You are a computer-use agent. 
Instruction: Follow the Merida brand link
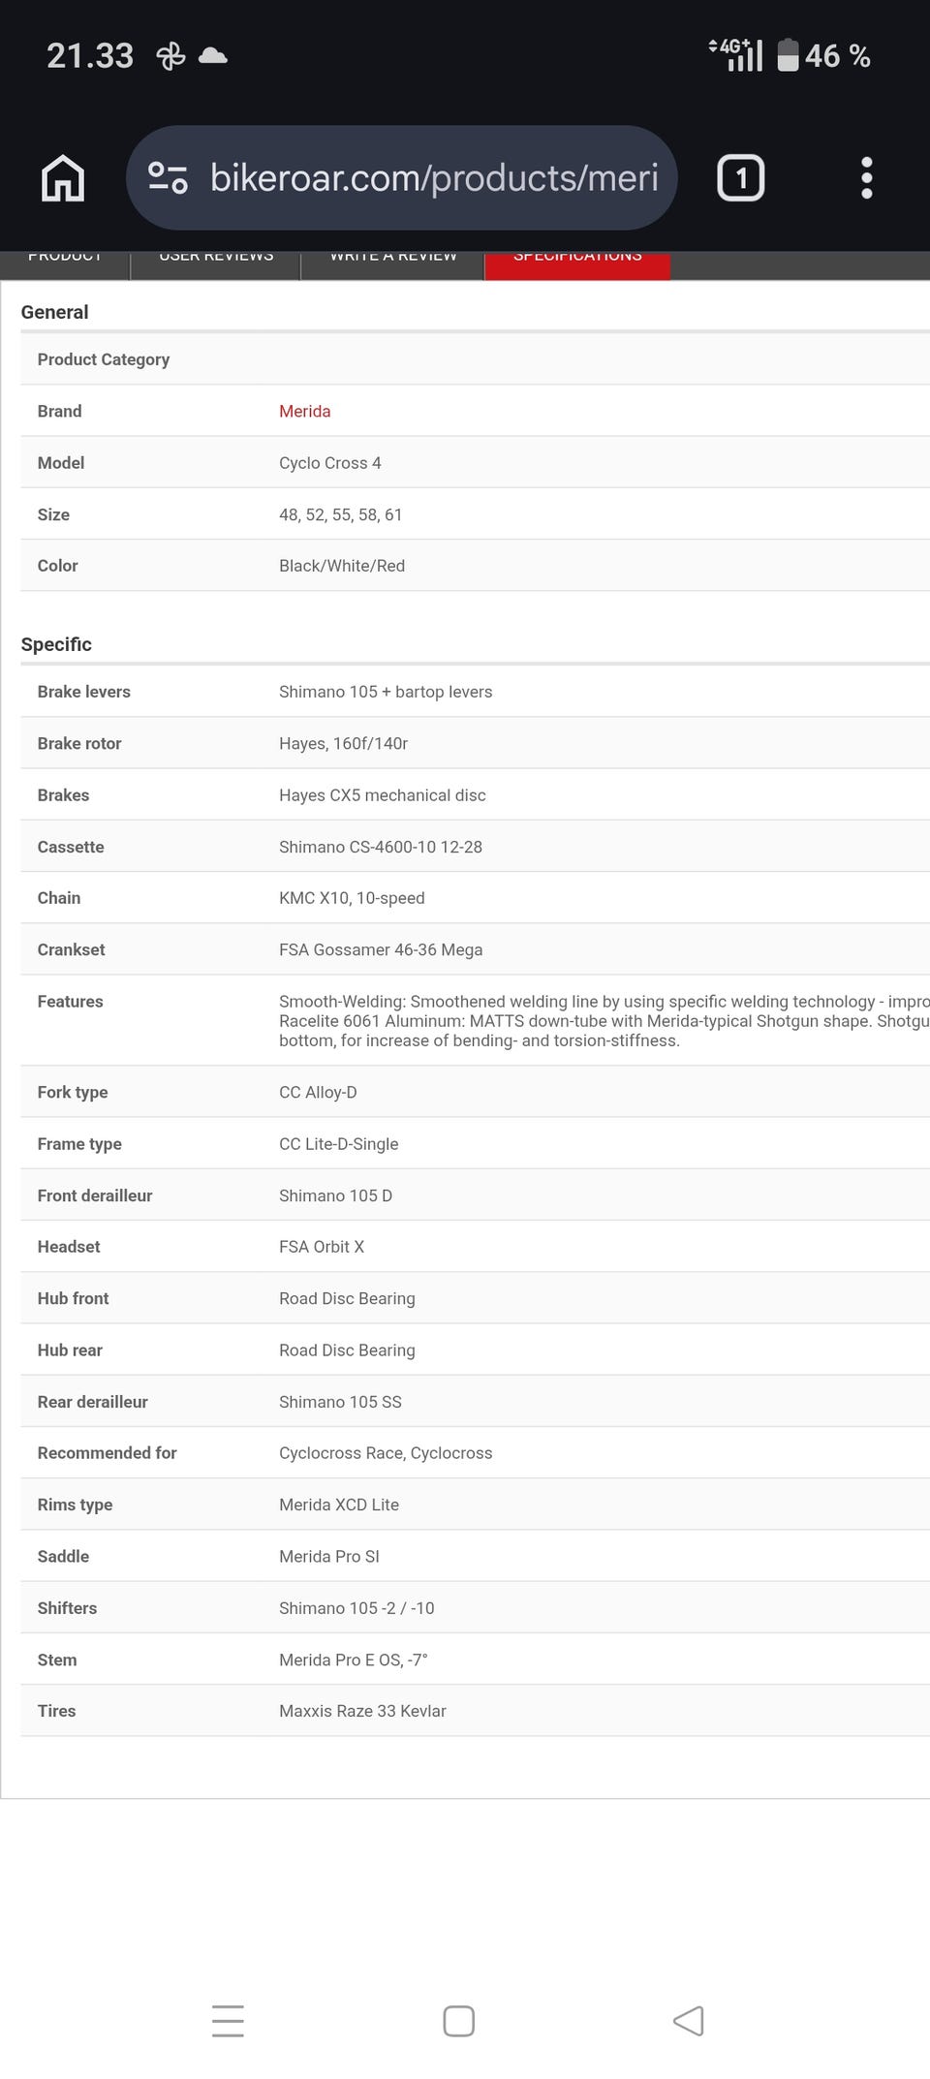tap(304, 411)
